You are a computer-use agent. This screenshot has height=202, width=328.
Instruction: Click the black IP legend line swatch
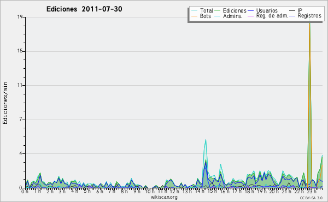[292, 11]
